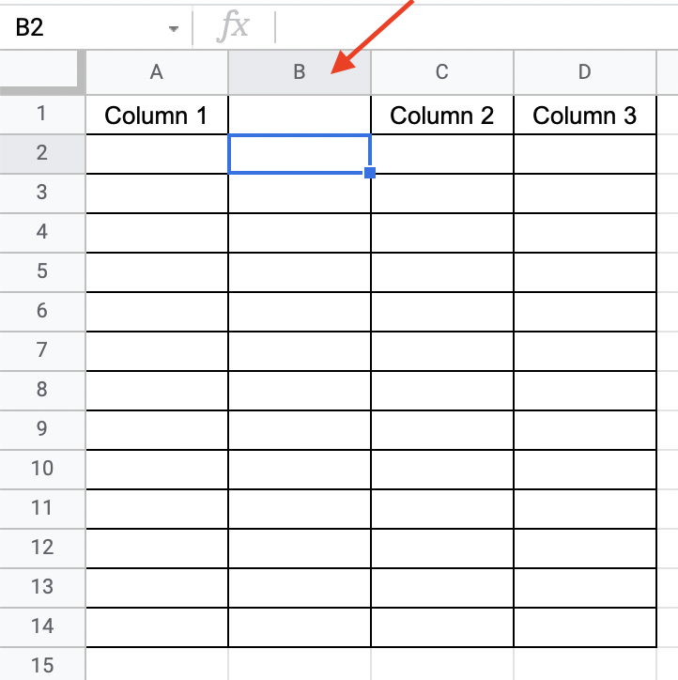
Task: Click the fx function icon
Action: pos(233,27)
